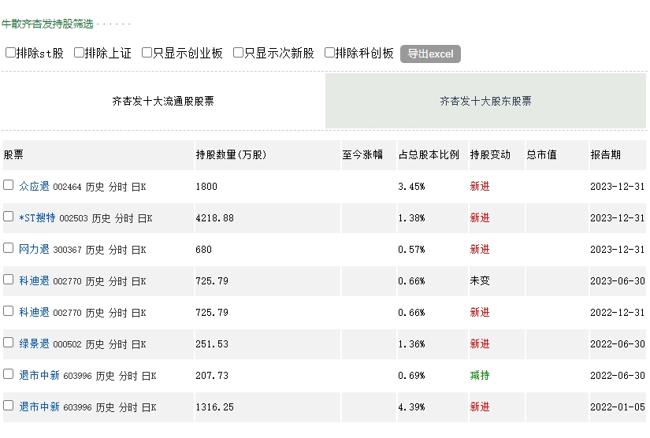Open *ST搜特 stock link
The image size is (650, 438).
37,217
